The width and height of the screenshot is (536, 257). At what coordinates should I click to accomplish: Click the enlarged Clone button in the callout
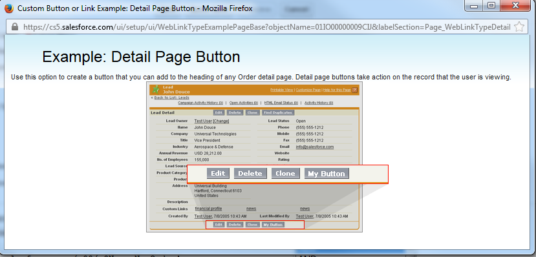pyautogui.click(x=285, y=174)
